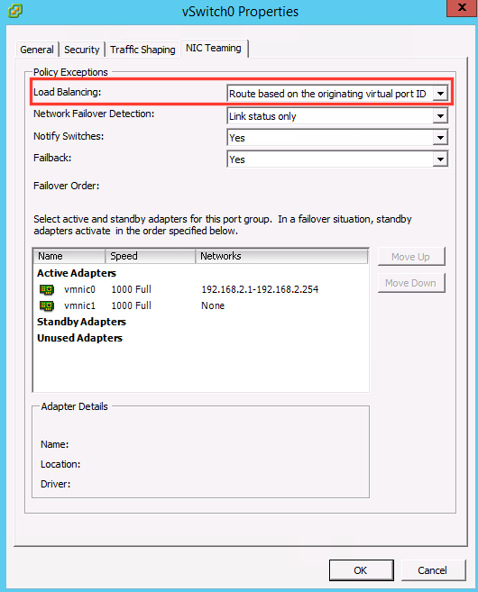Click the NIC Teaming tab
The width and height of the screenshot is (478, 592).
pos(214,49)
